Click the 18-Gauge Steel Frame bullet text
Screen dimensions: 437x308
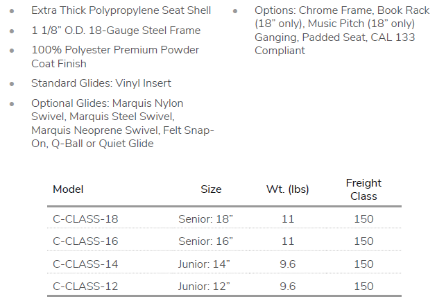tap(116, 31)
